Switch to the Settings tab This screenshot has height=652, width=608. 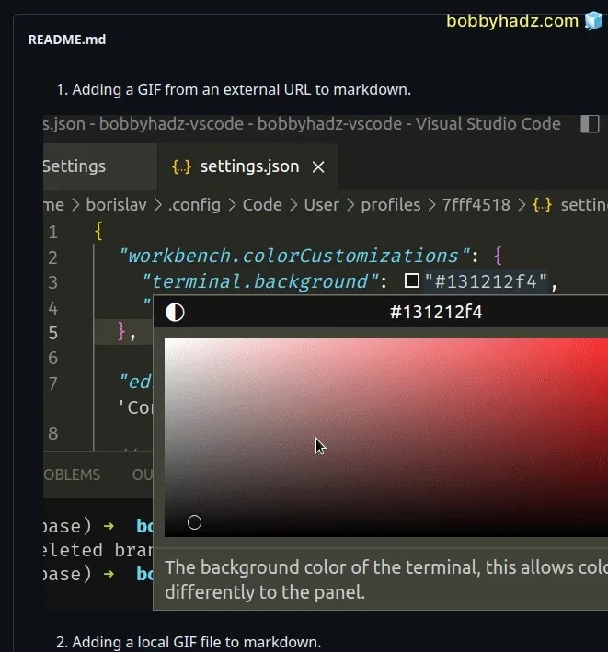[100, 166]
